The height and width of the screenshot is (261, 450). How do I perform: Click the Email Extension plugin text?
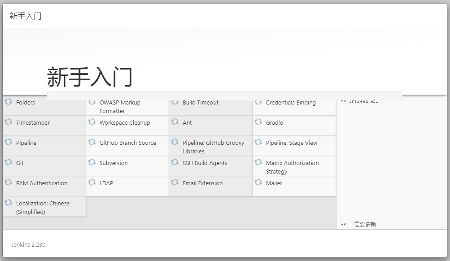coord(202,183)
